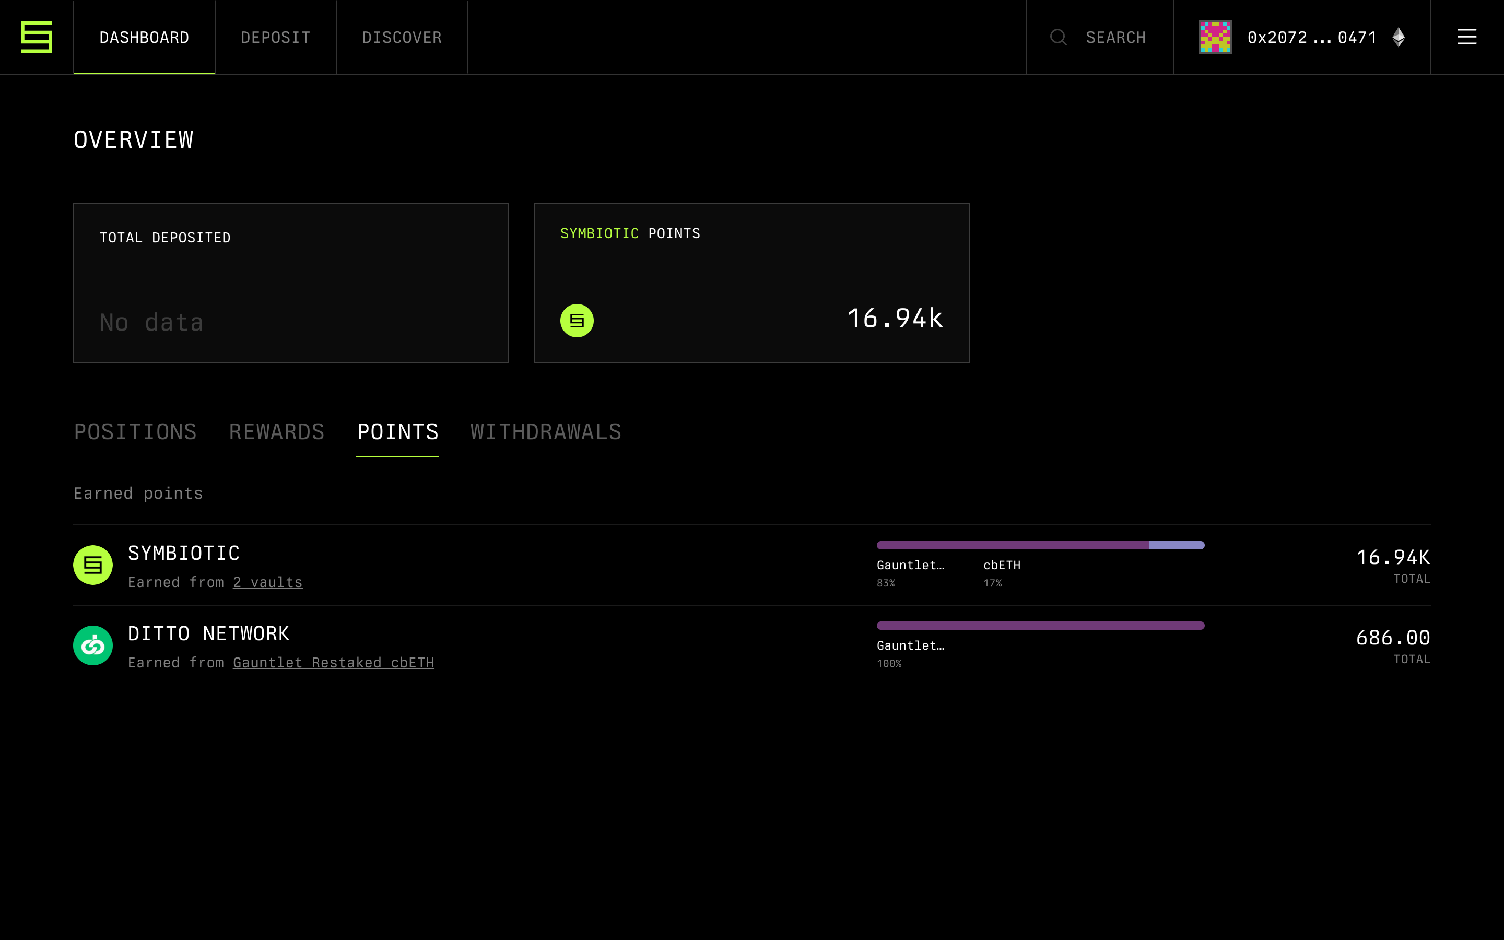Click the Symbiotic row logo icon
This screenshot has width=1504, height=940.
[x=92, y=565]
